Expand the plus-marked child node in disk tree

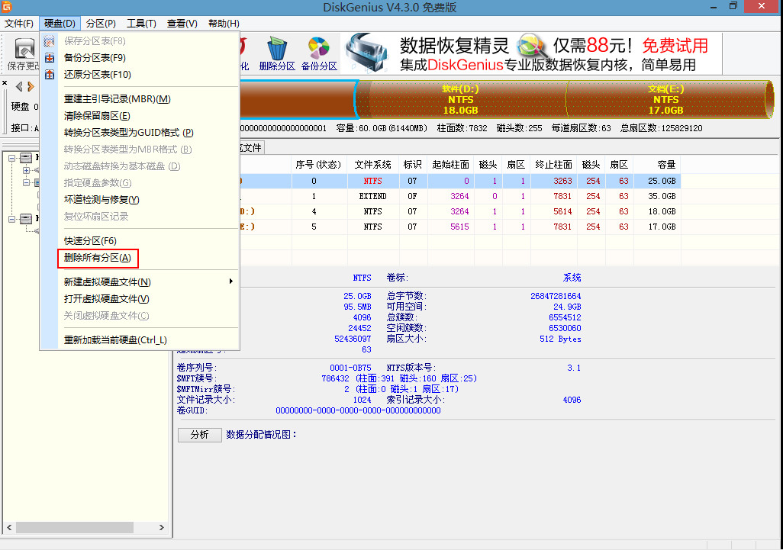tap(27, 170)
